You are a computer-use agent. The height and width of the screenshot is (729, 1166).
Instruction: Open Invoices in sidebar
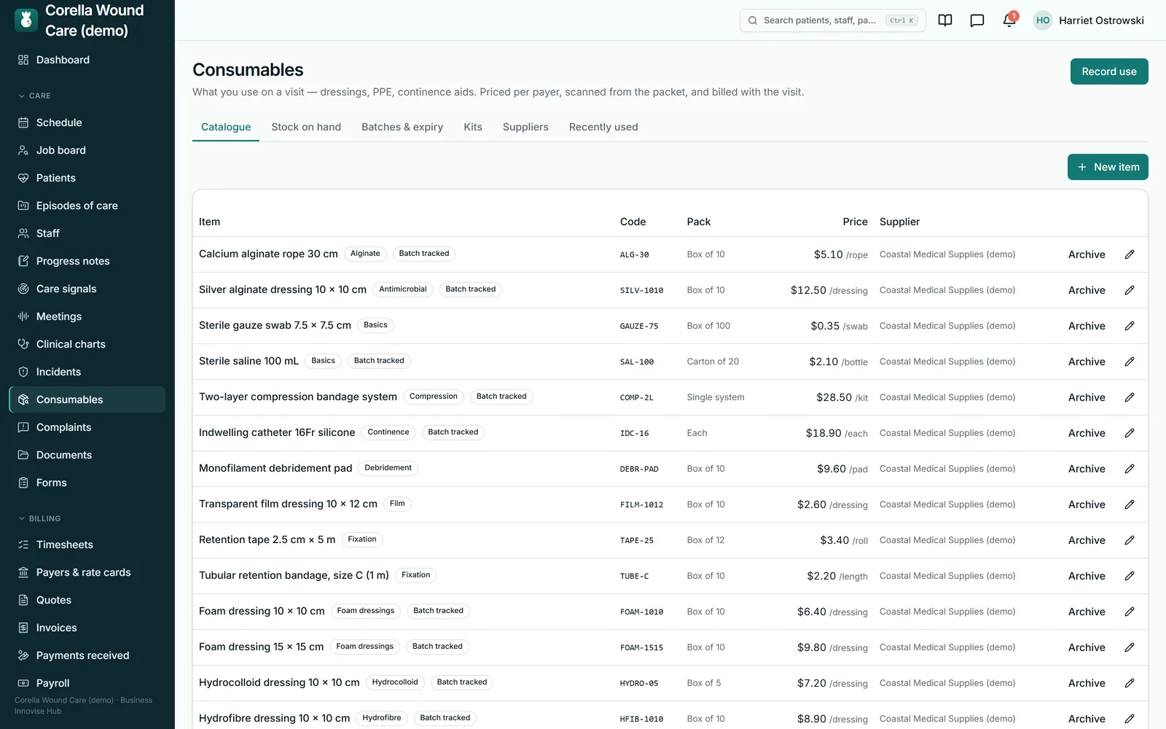pyautogui.click(x=87, y=628)
